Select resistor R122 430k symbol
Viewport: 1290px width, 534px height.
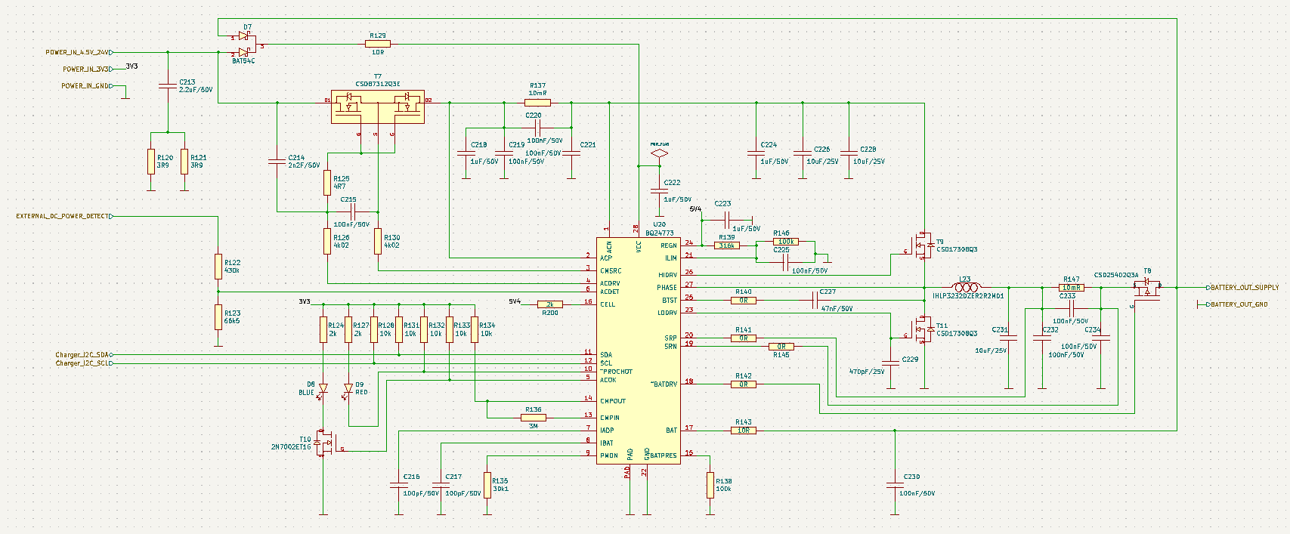tap(218, 267)
